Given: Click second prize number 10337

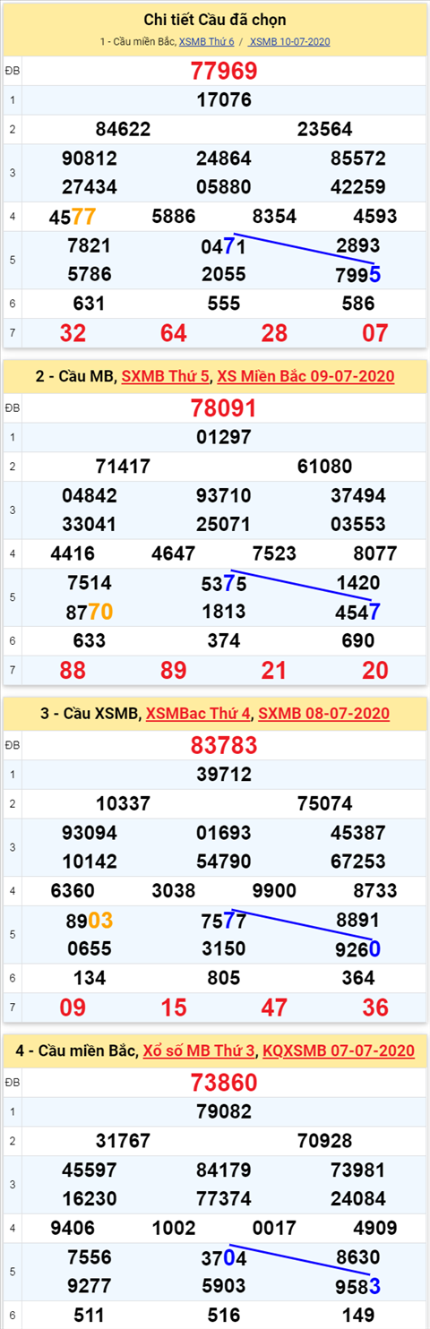Looking at the screenshot, I should click(123, 802).
